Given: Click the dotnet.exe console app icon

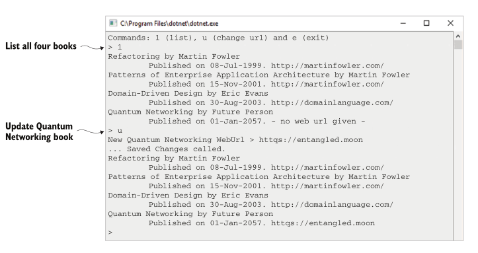Looking at the screenshot, I should point(113,23).
